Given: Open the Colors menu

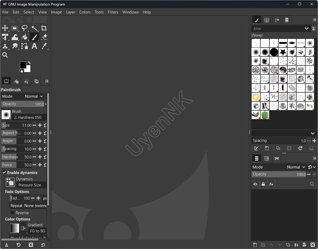Looking at the screenshot, I should (85, 12).
